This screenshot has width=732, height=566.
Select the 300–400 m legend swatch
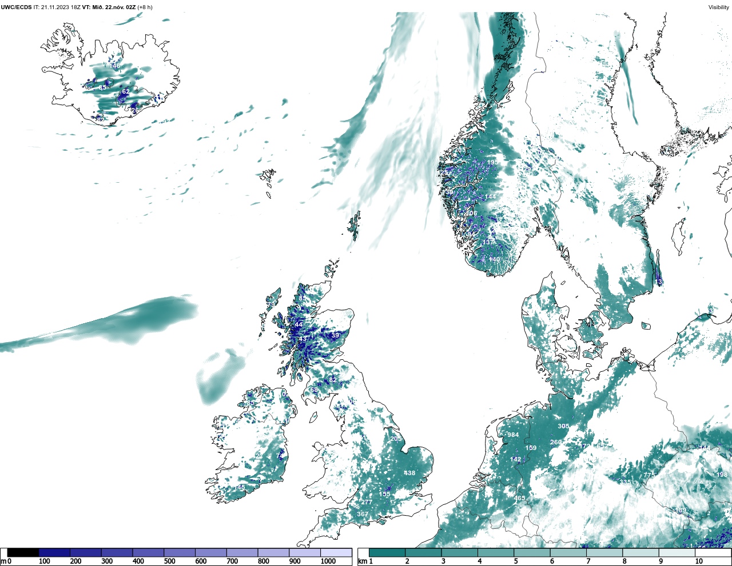click(117, 552)
